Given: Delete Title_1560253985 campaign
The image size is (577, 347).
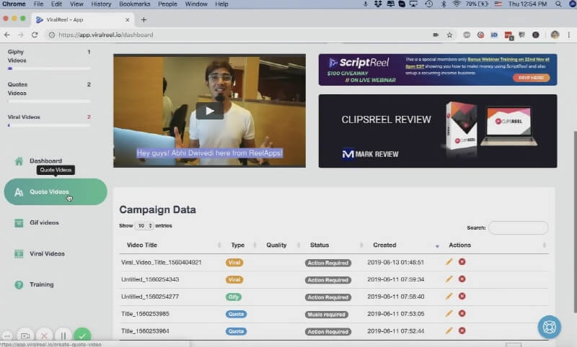Looking at the screenshot, I should [x=462, y=314].
